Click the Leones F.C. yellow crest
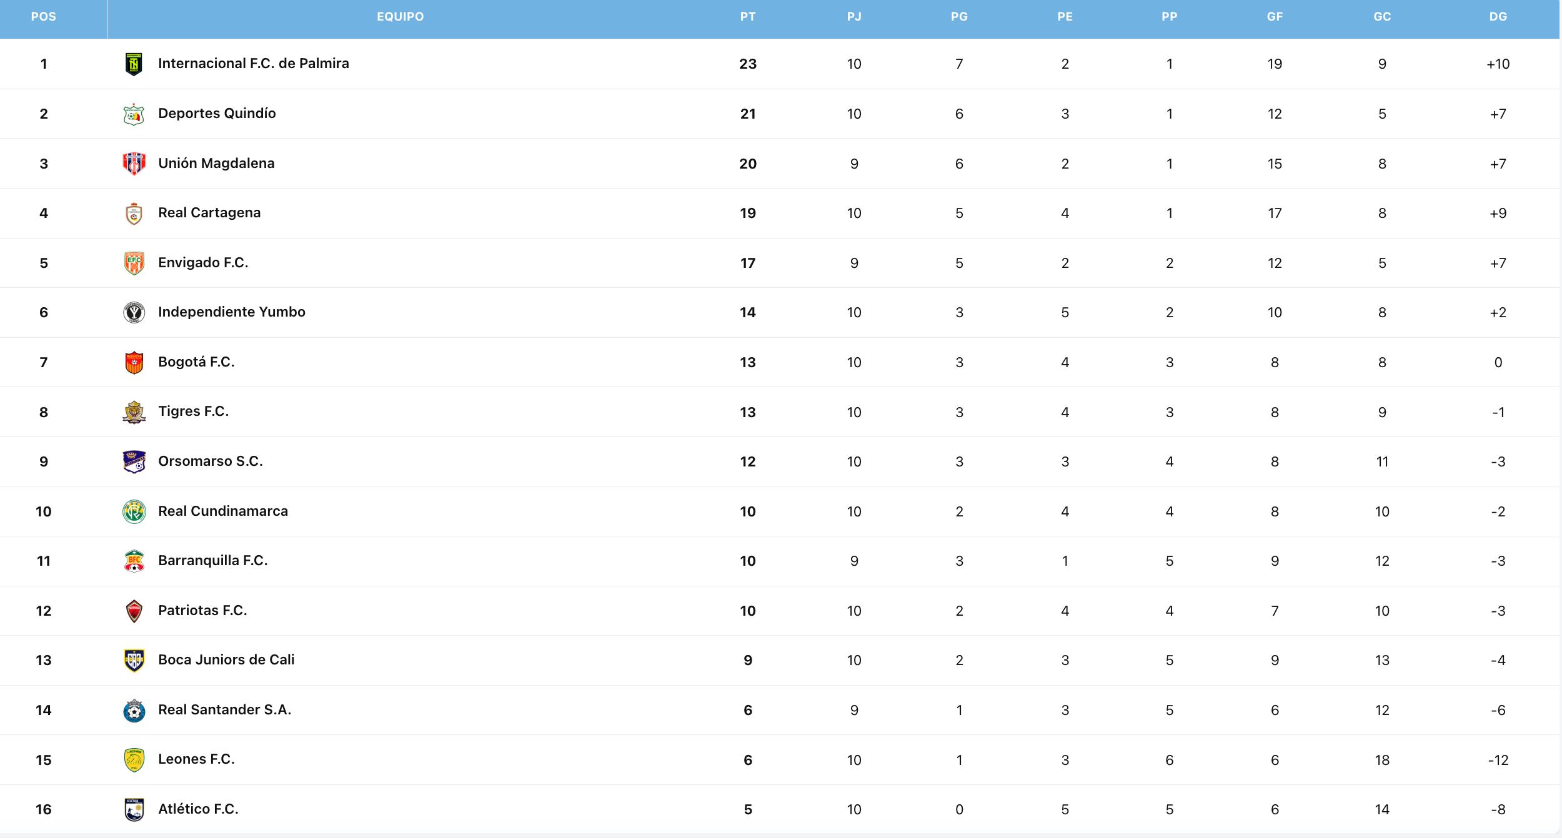 [134, 760]
